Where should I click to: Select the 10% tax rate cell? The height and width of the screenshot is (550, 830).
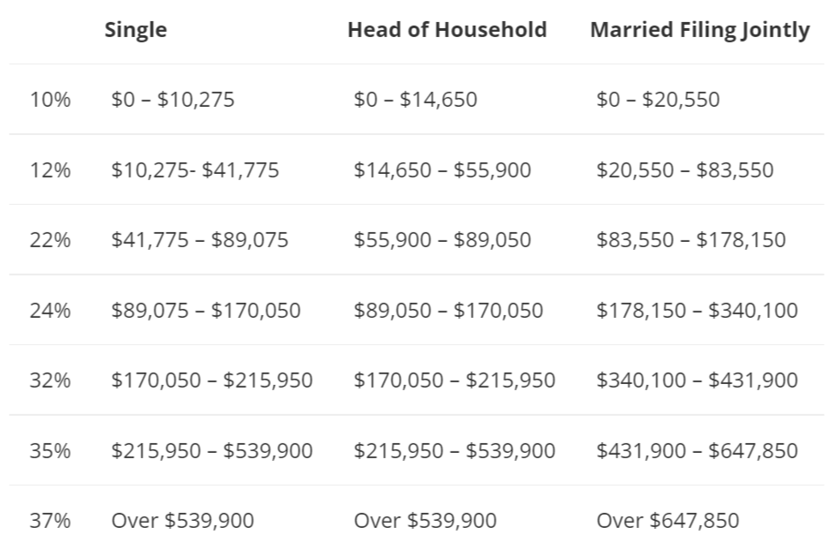(x=50, y=100)
